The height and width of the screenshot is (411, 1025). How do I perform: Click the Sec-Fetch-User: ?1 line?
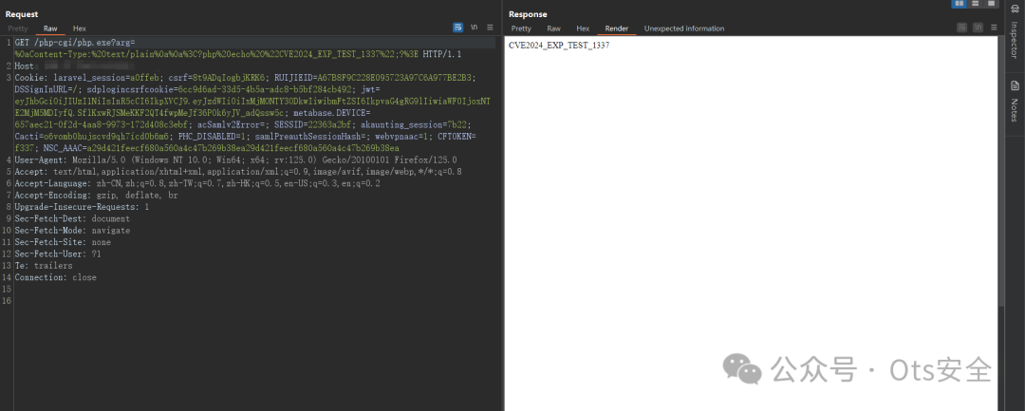tap(58, 254)
